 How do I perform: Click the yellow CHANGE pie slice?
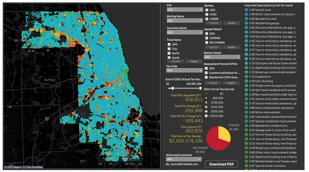(225, 134)
